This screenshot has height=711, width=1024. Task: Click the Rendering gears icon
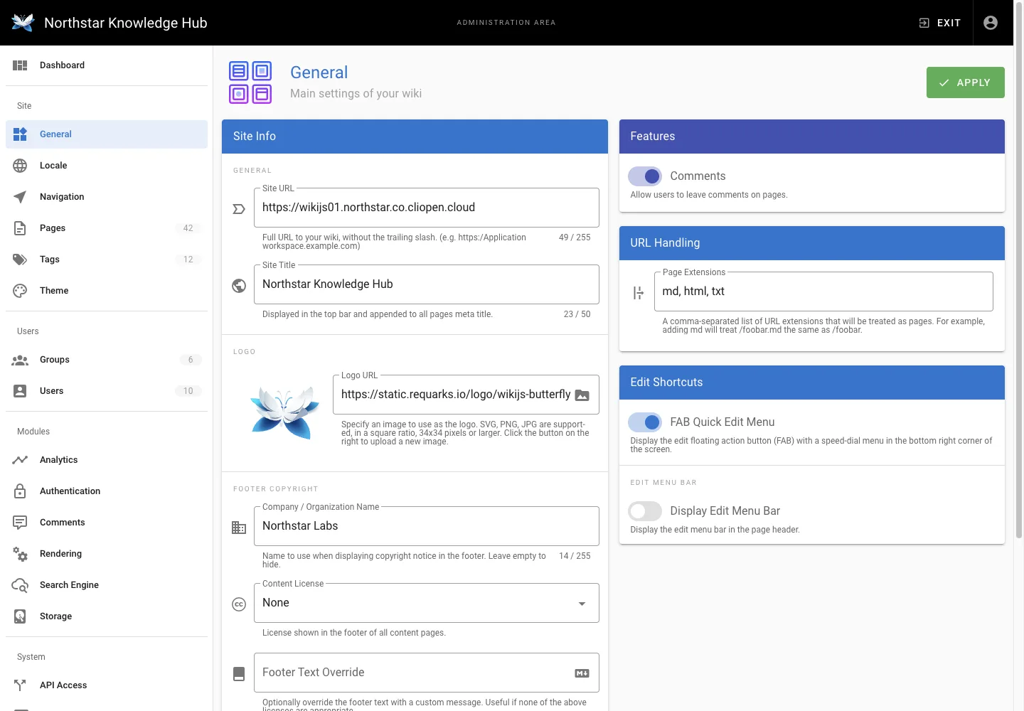coord(20,554)
